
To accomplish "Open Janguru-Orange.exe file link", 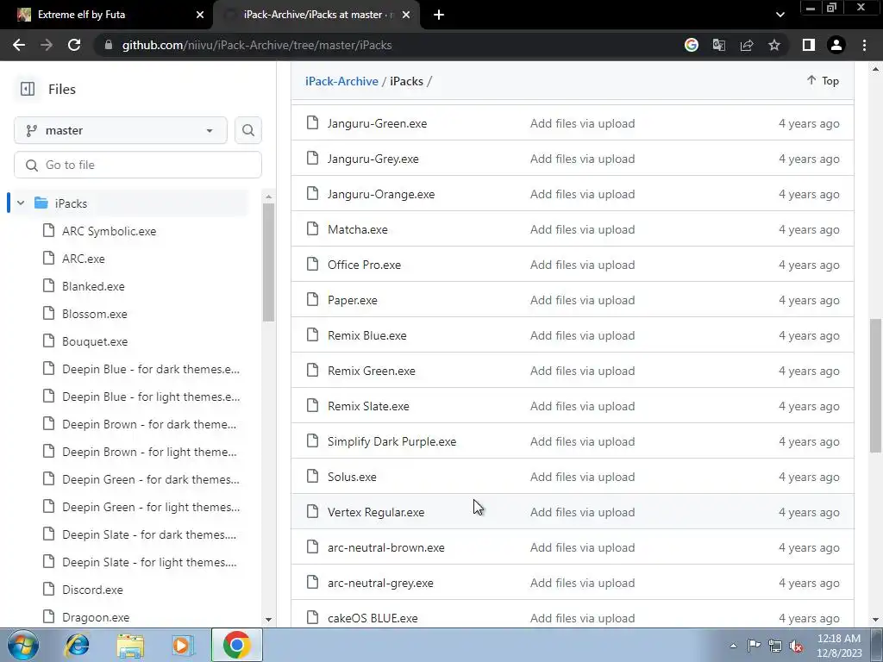I will (381, 194).
